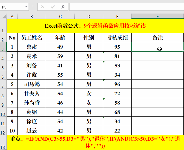Click the Select All corner triangle
The height and width of the screenshot is (150, 184).
pos(4,16)
